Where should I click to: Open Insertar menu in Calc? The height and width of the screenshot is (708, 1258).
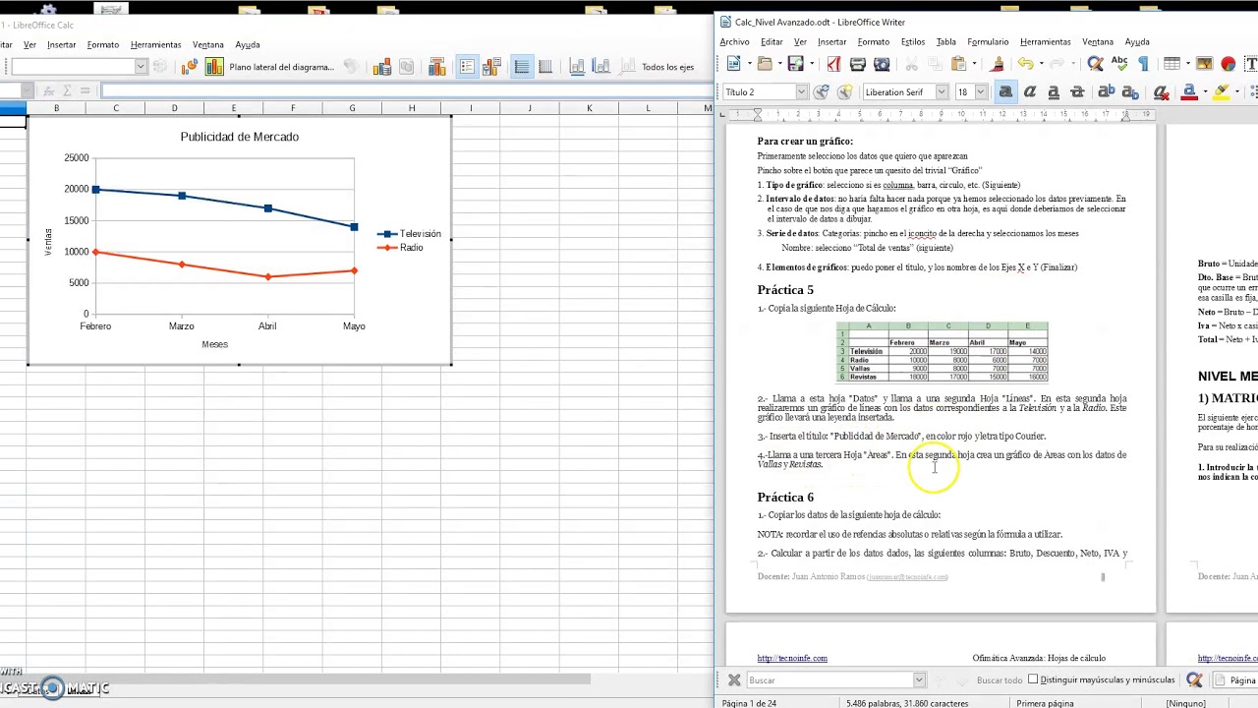pyautogui.click(x=61, y=45)
